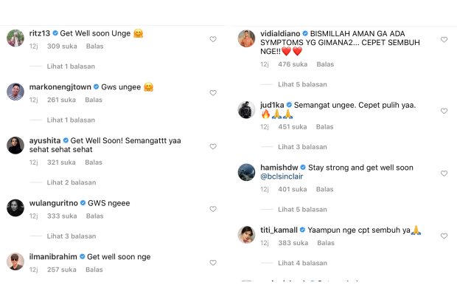Expand "Lihat 1 balasan" under ritz13's comment
The height and width of the screenshot is (305, 457).
pos(71,66)
